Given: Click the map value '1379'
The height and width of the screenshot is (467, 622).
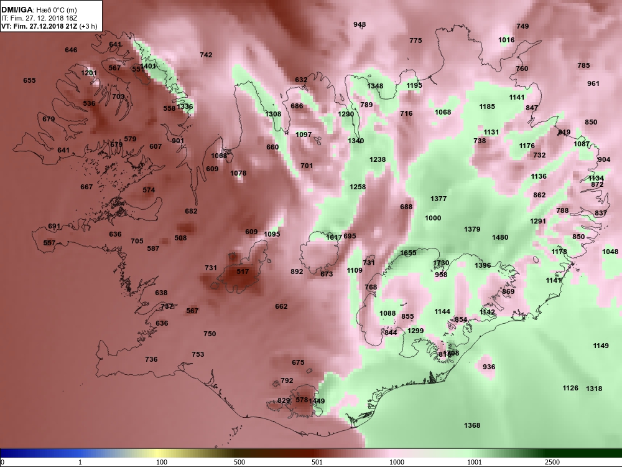Looking at the screenshot, I should click(472, 229).
